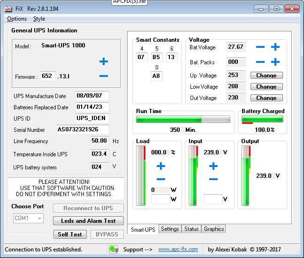This screenshot has height=258, width=304.
Task: Click Smart Constant 6 field showing 13
Action: tap(172, 57)
